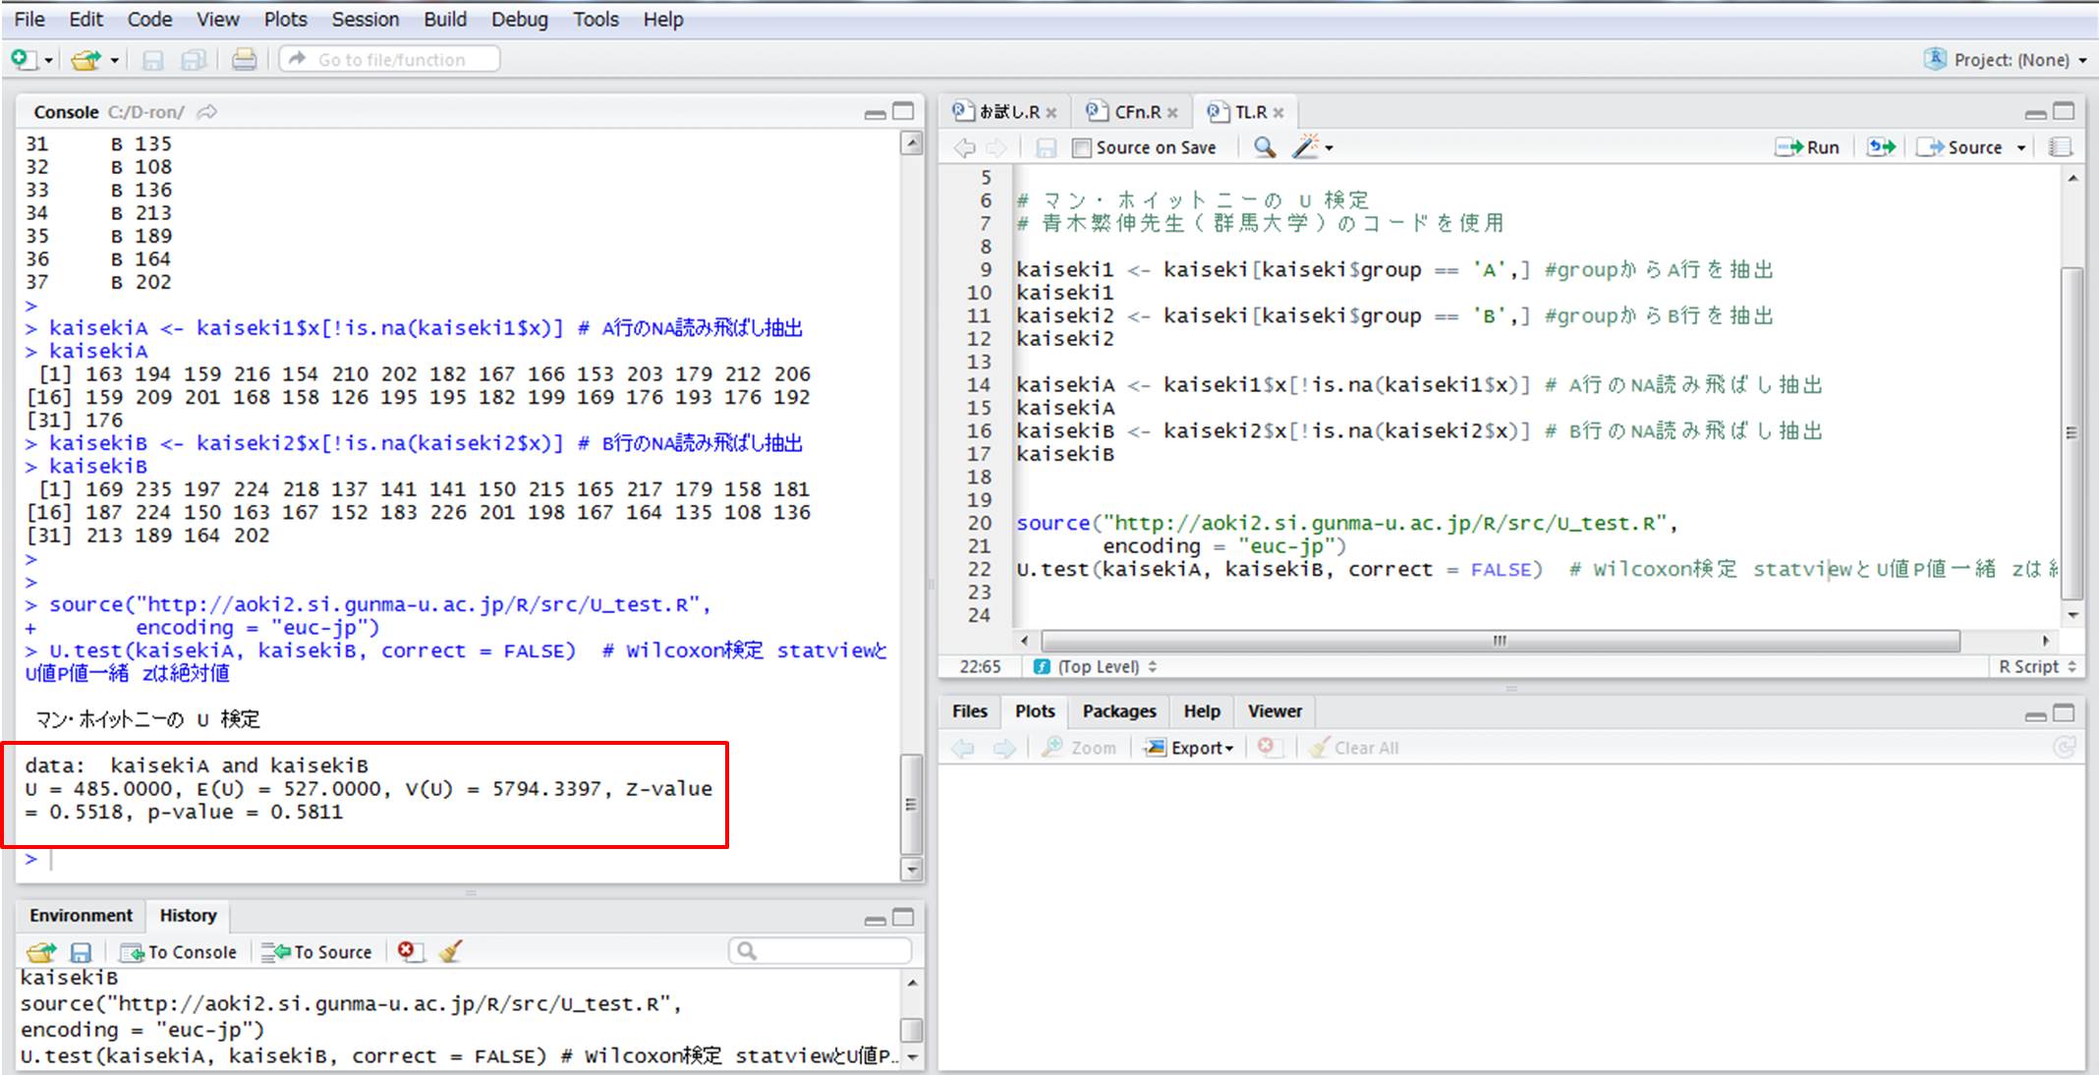Click the Plots refresh icon

click(x=2065, y=748)
